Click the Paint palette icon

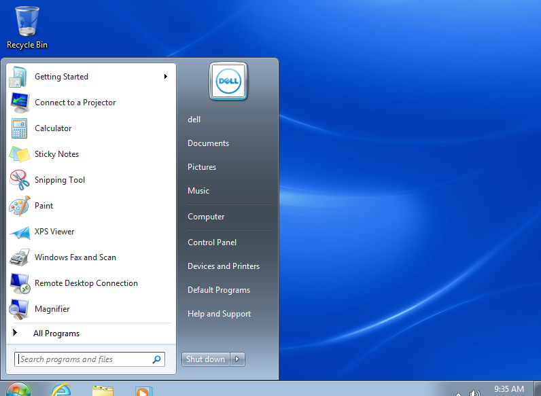19,206
